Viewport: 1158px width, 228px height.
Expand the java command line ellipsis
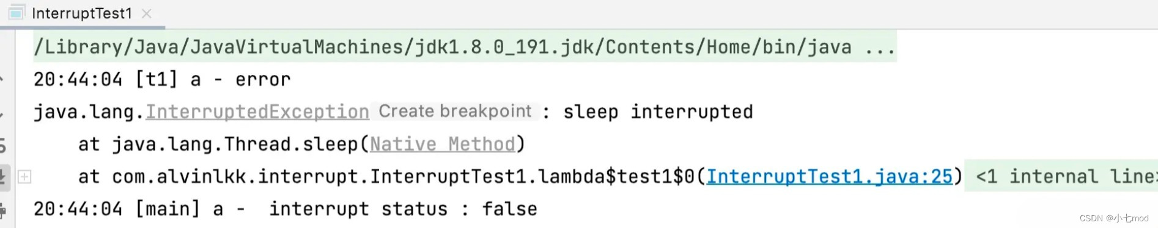pos(880,48)
